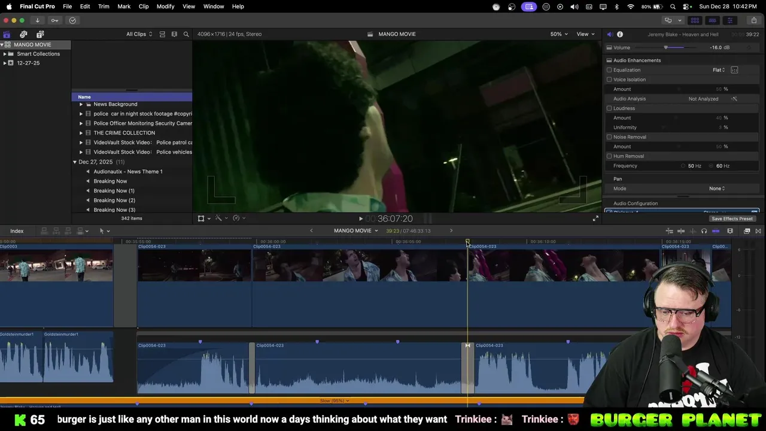This screenshot has width=766, height=431.
Task: Switch to Info inspector icon
Action: tap(620, 34)
